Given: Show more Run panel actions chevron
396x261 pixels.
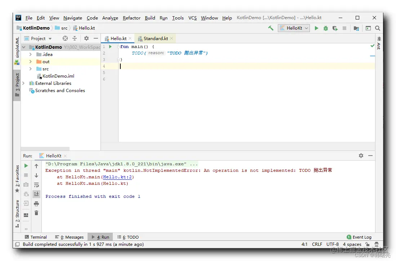Looking at the screenshot, I should pyautogui.click(x=26, y=229).
